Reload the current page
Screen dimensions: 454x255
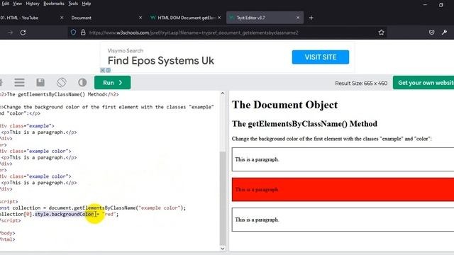(23, 33)
